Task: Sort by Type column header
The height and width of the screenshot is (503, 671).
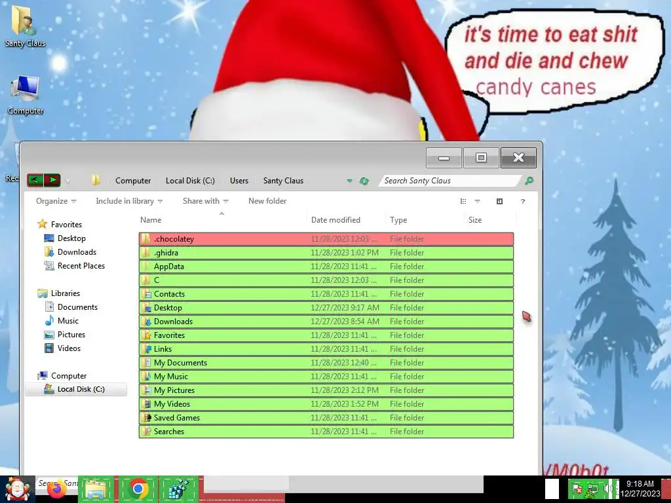Action: coord(398,220)
